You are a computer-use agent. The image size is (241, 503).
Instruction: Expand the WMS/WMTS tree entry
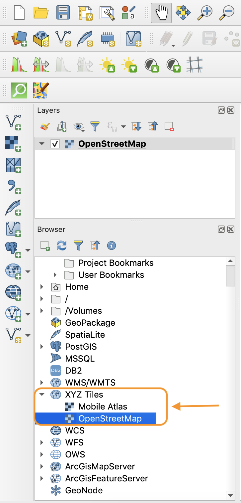point(41,382)
